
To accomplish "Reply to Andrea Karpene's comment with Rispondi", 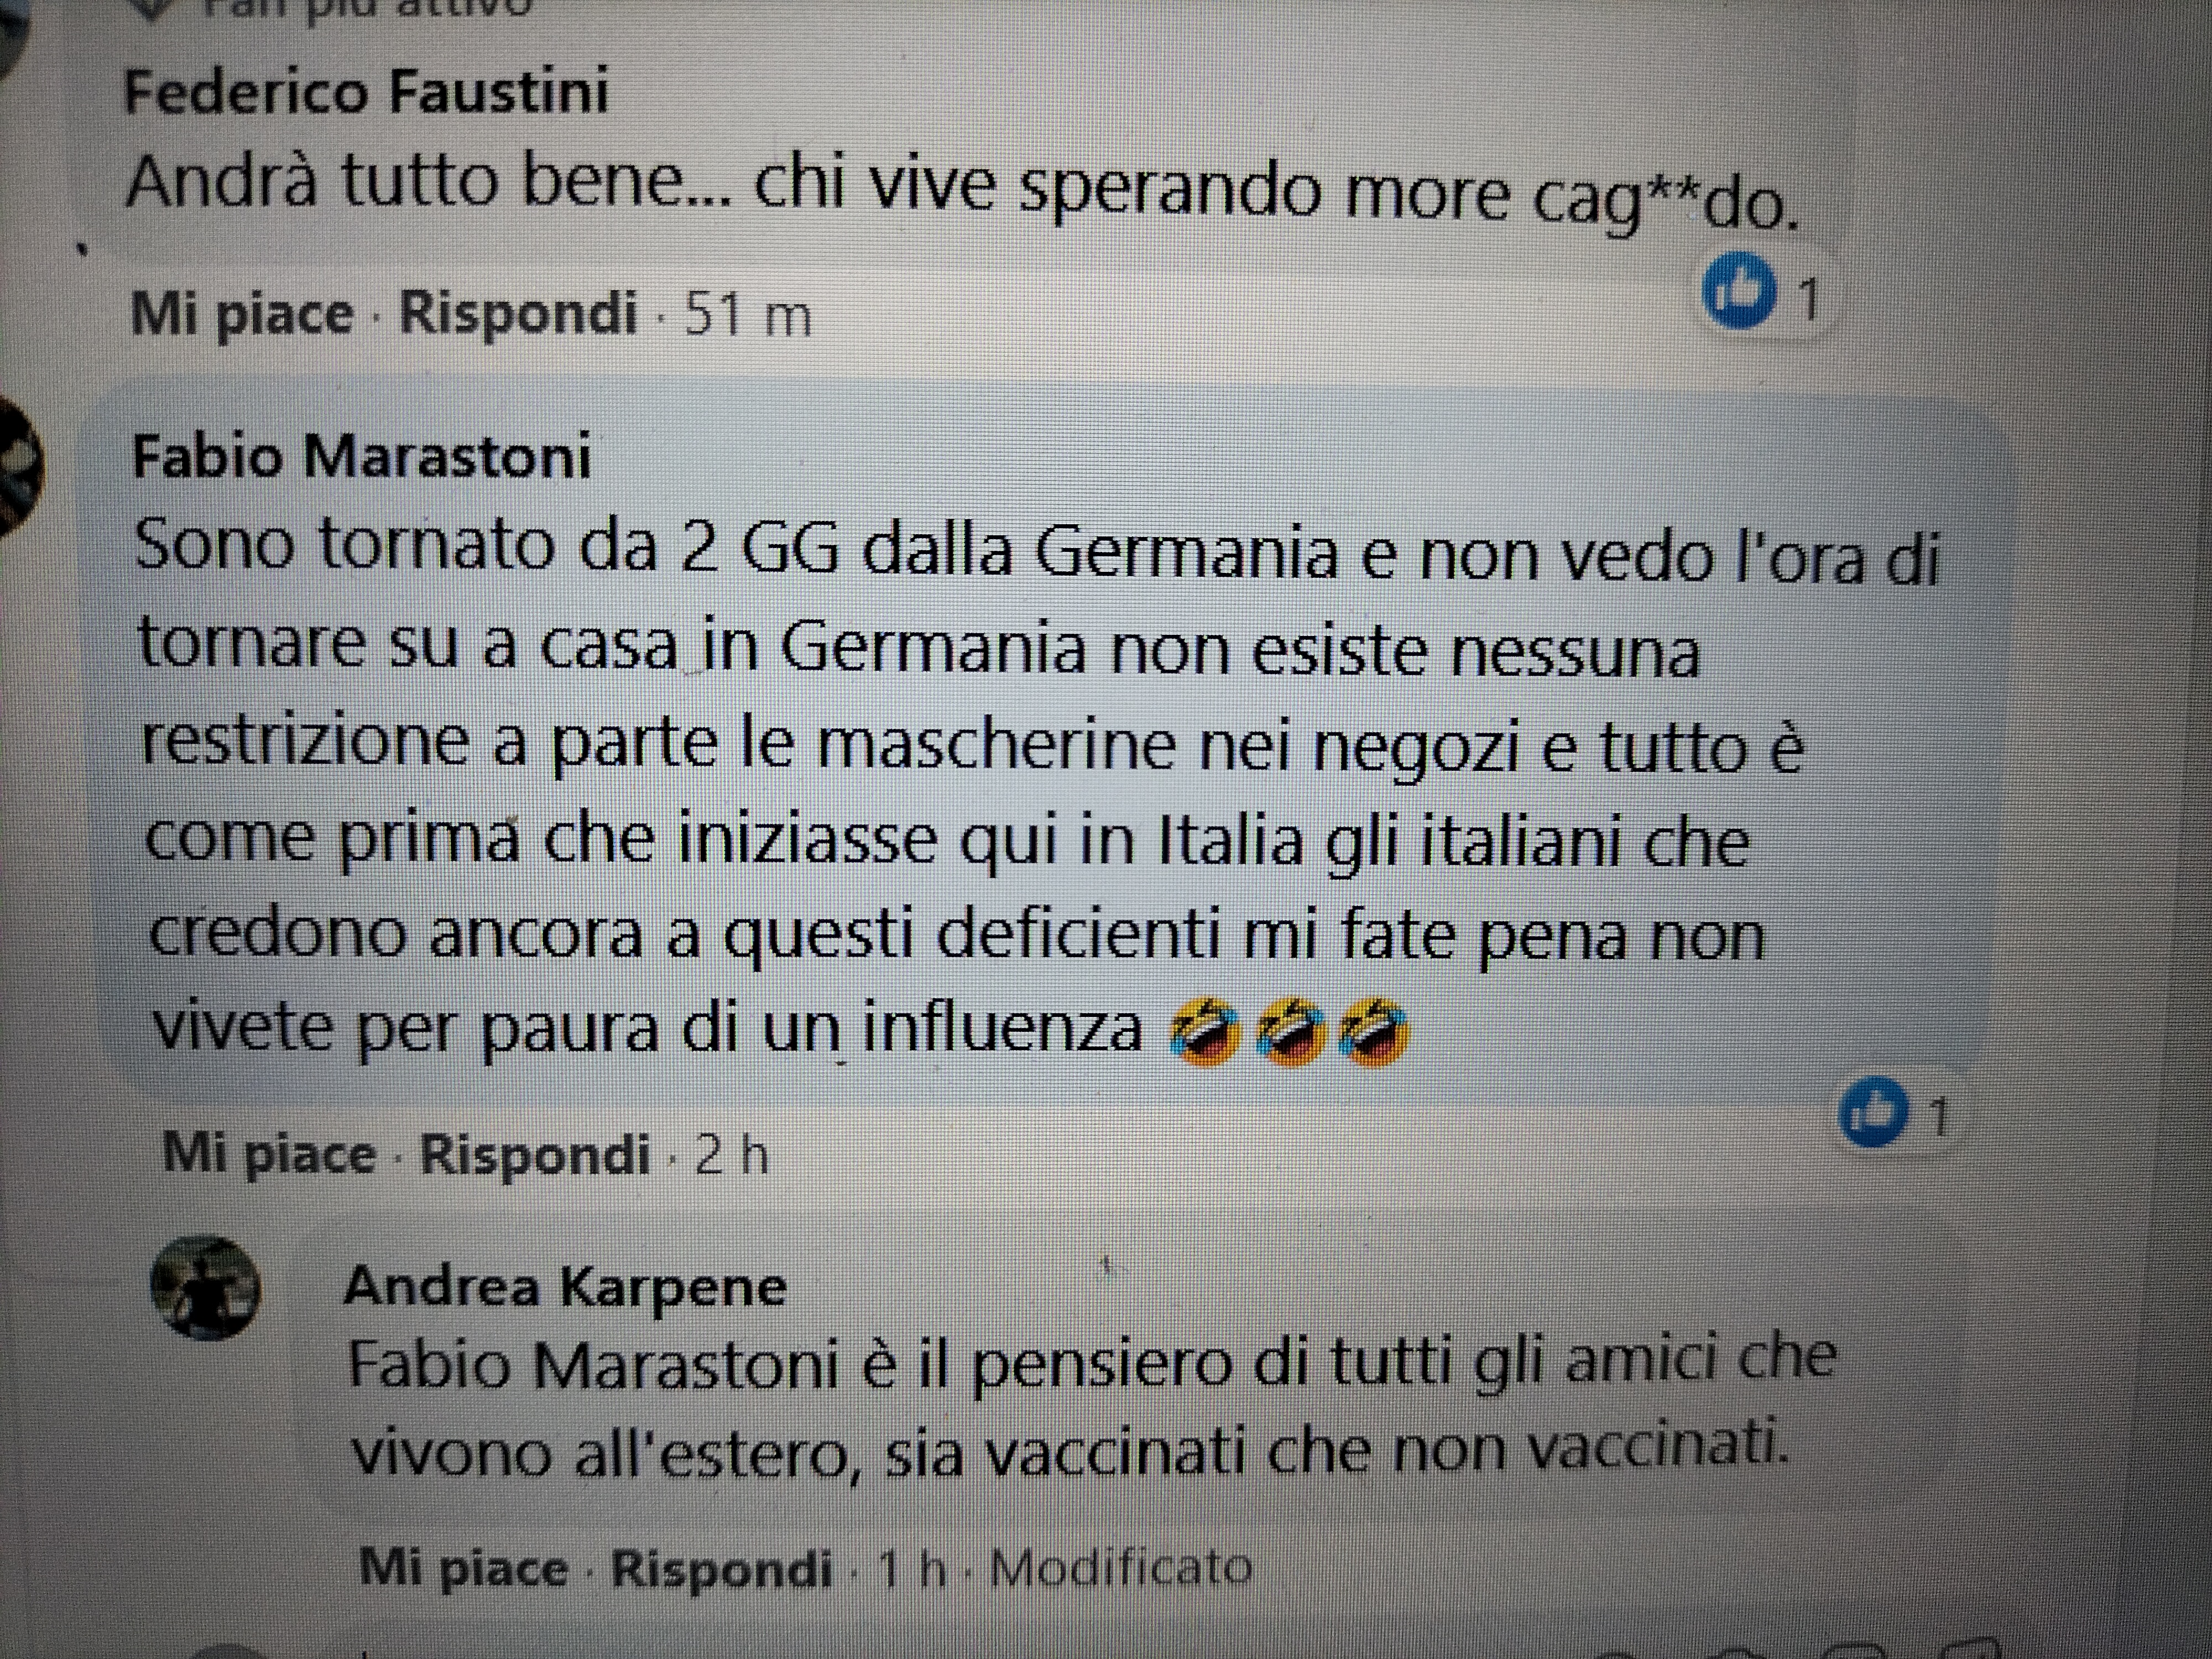I will point(721,1568).
